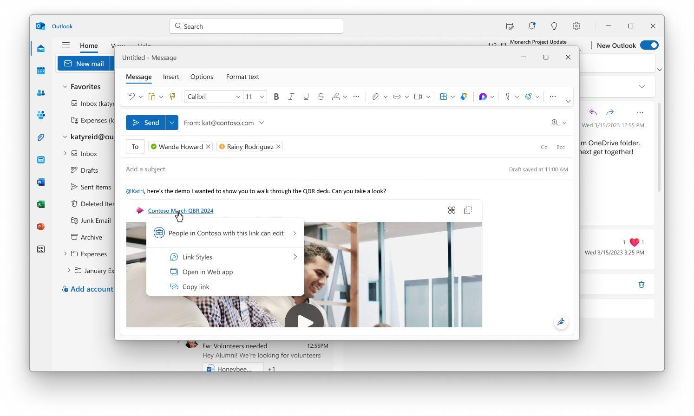Click the copy icon on the video card
The image size is (694, 416).
pyautogui.click(x=468, y=210)
